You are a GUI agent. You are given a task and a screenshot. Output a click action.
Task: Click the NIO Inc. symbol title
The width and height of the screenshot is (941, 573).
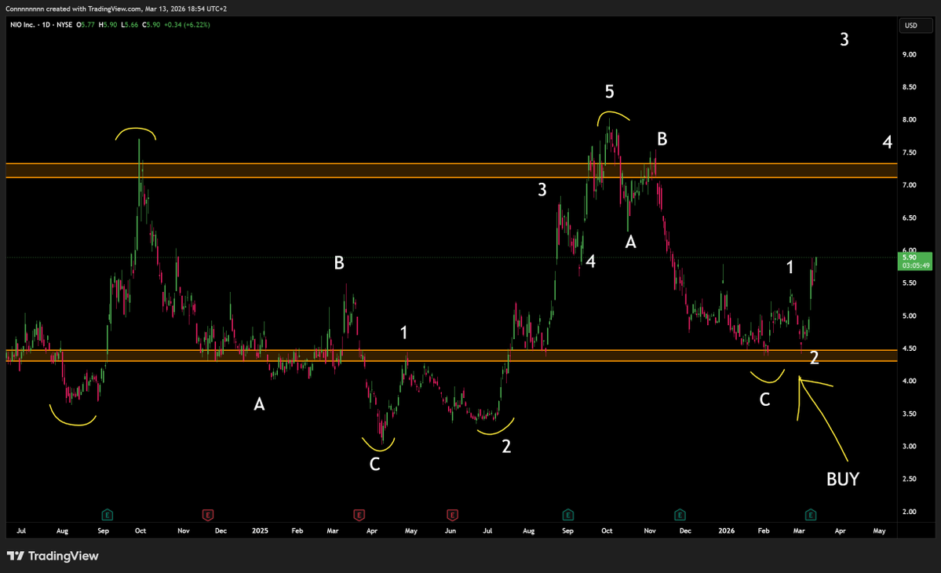pos(22,24)
